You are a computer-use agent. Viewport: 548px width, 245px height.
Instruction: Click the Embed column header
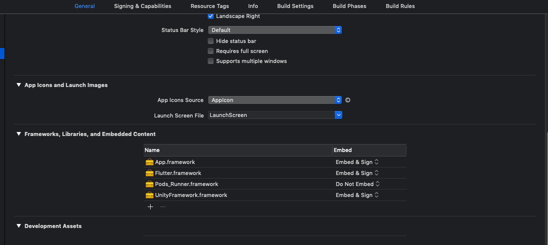(369, 150)
